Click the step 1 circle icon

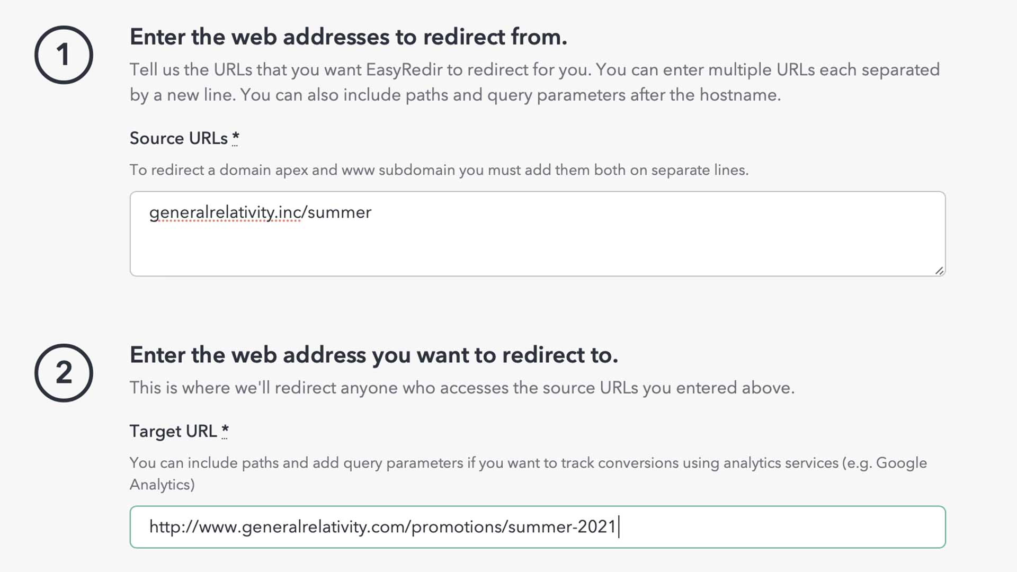(64, 53)
